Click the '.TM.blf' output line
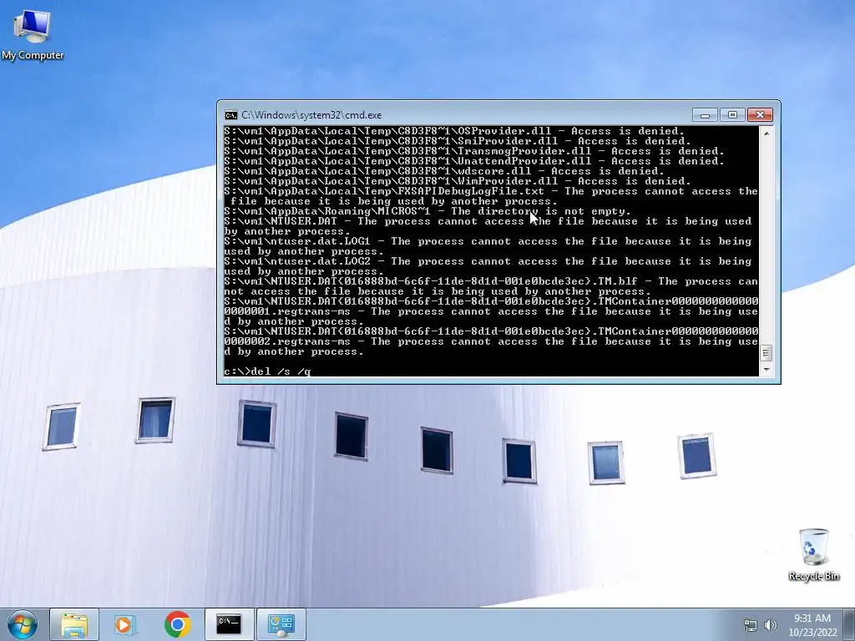 click(491, 286)
